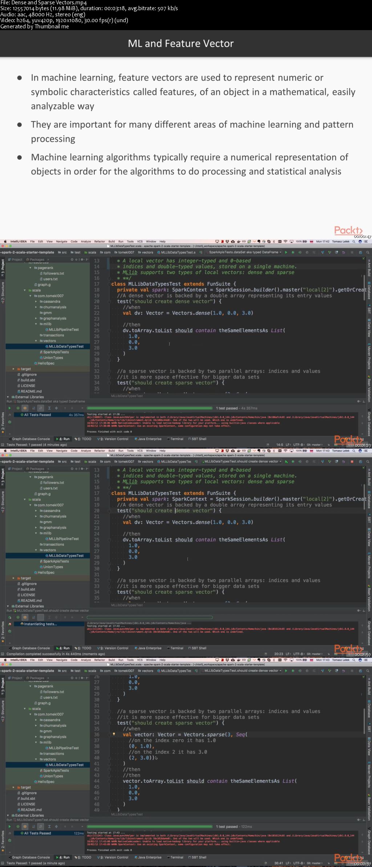
Task: Click rerun arrow left of '1 test passed – 122ms'
Action: [9, 826]
